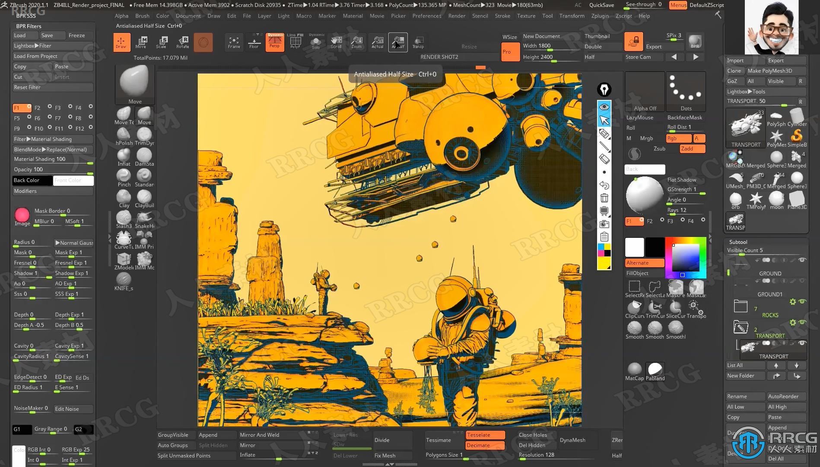820x467 pixels.
Task: Collapse the ROCKS folder in subtool list
Action: pos(741,307)
